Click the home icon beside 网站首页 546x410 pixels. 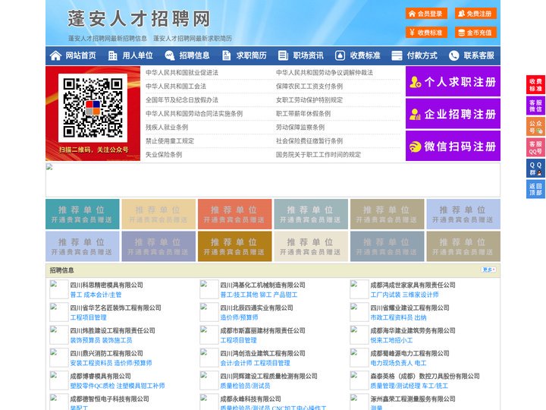coord(55,55)
